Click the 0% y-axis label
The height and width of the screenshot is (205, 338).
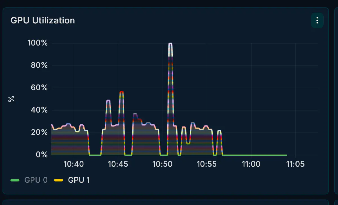click(x=41, y=155)
